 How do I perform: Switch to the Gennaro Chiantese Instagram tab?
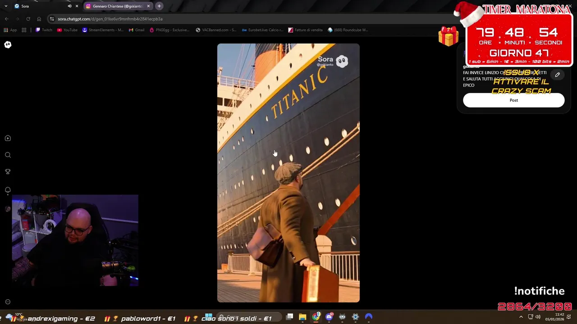117,6
